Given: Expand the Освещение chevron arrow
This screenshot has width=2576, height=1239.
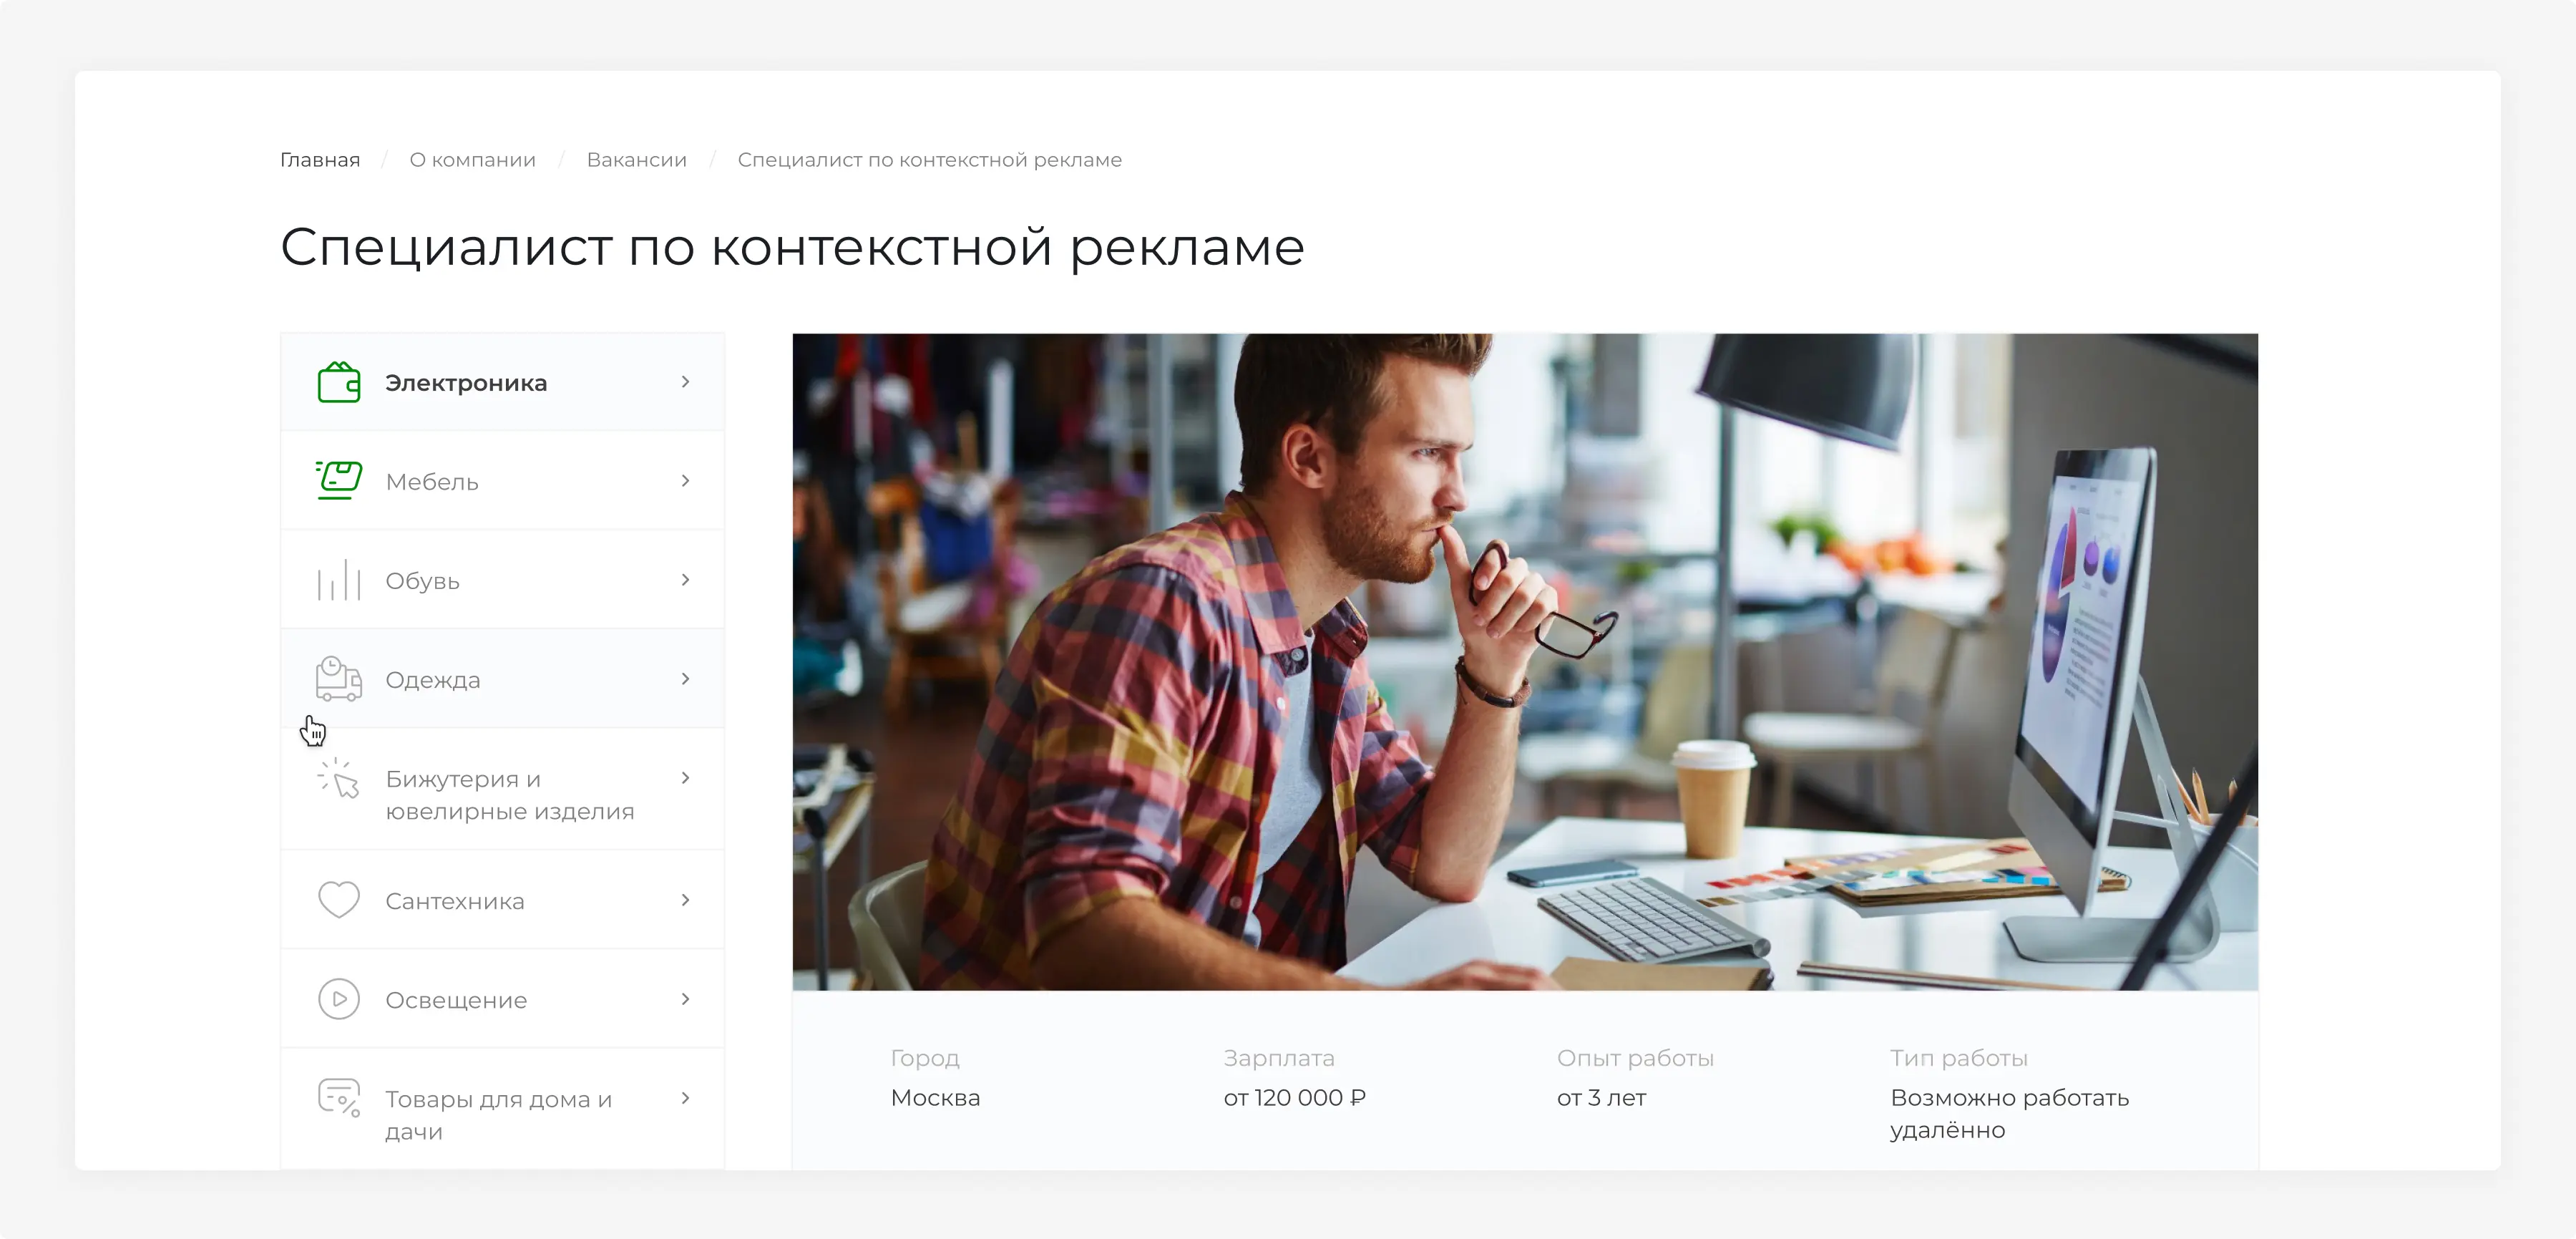Looking at the screenshot, I should click(685, 999).
